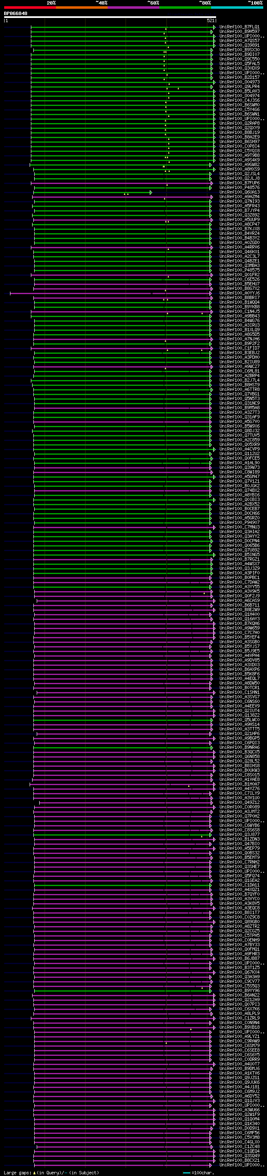Select hit label UniRef100_Q67KX4
The height and width of the screenshot is (1176, 267).
click(x=239, y=972)
